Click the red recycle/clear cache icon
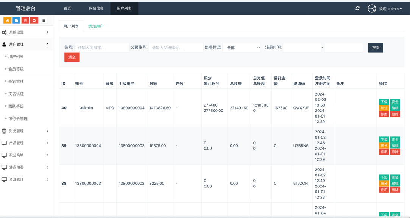Screen dimensions: 410x218 [x=34, y=20]
